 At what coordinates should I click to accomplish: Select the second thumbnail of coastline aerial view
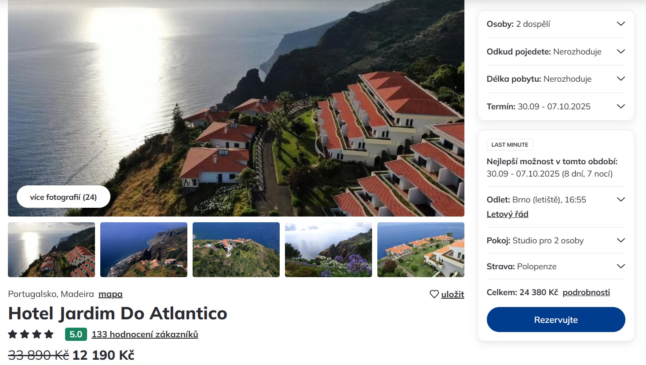coord(144,249)
